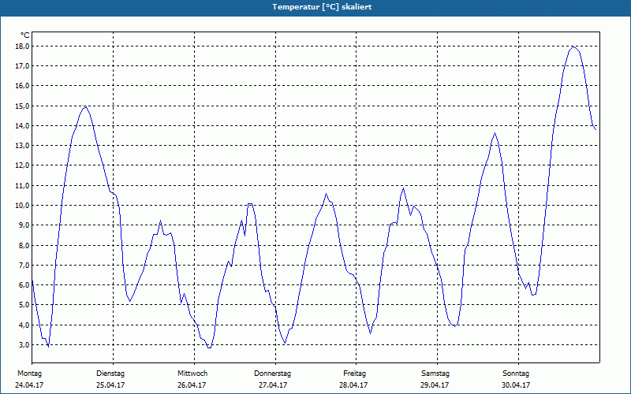Image resolution: width=631 pixels, height=394 pixels.
Task: Click the 12,0 y-axis label
Action: (x=22, y=165)
